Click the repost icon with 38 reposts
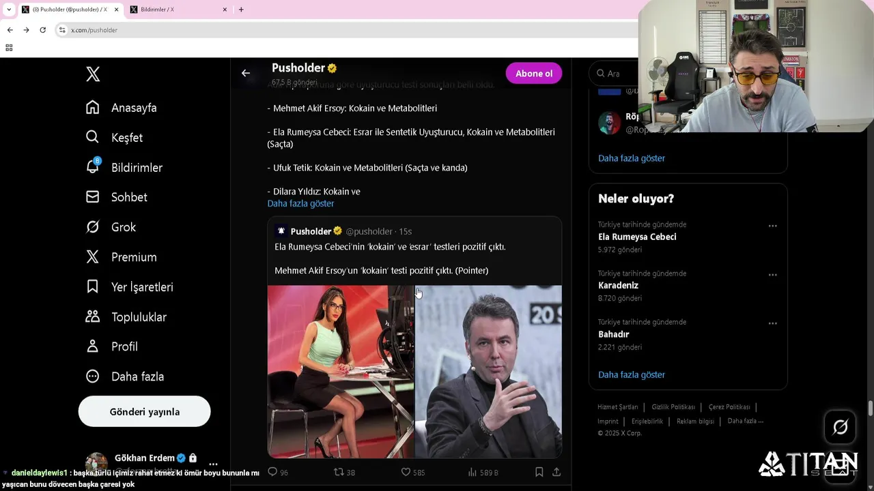The image size is (874, 491). (339, 472)
